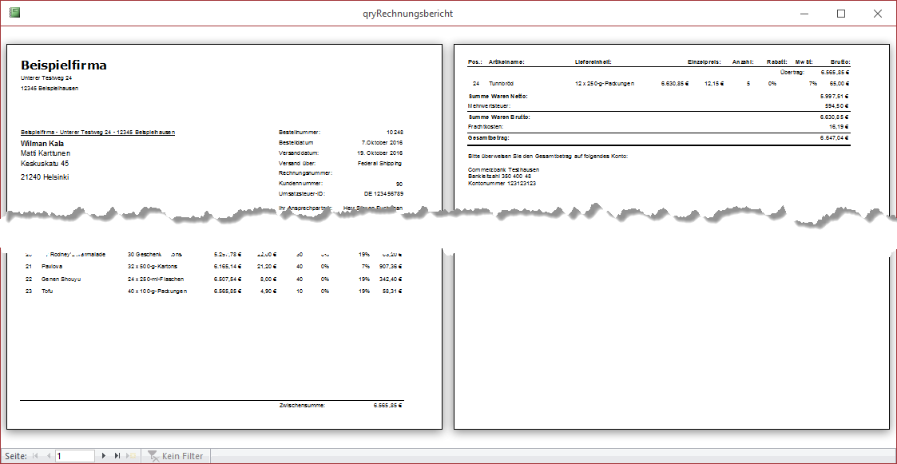This screenshot has width=897, height=464.
Task: Click the Tunnbröd gross amount 65,00 €
Action: 839,84
